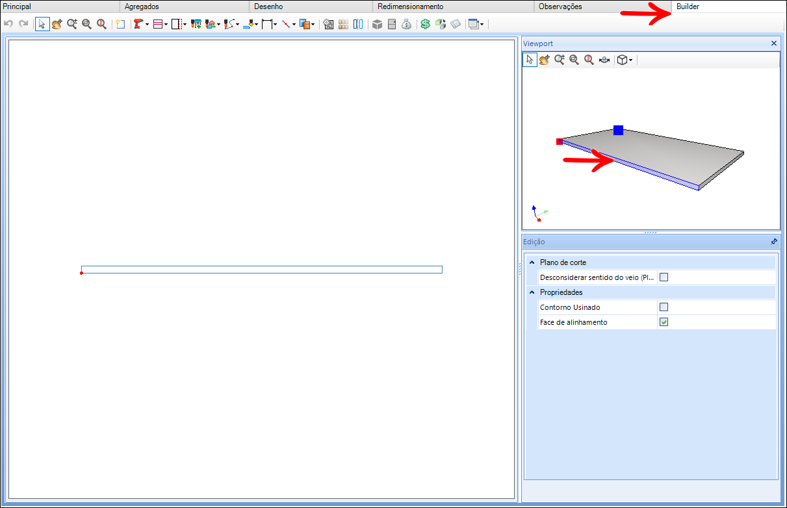787x508 pixels.
Task: Click the new item icon with sparkle
Action: pyautogui.click(x=120, y=24)
